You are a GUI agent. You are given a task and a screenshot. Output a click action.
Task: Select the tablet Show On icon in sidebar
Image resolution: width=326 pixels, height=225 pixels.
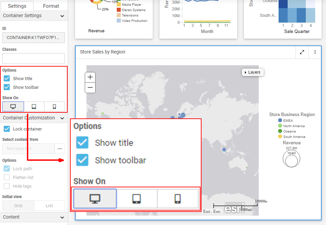coord(34,107)
